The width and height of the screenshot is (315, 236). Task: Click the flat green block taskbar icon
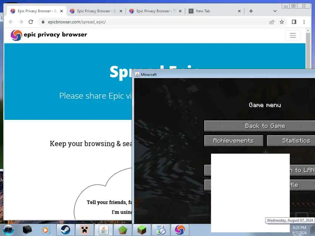122,230
